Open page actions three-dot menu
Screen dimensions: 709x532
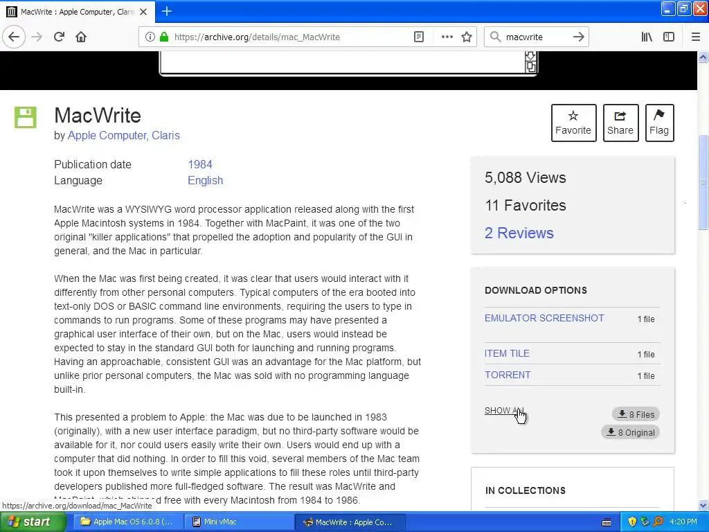(447, 37)
